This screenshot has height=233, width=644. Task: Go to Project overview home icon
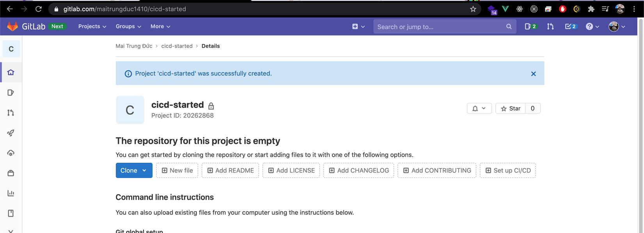(x=11, y=72)
